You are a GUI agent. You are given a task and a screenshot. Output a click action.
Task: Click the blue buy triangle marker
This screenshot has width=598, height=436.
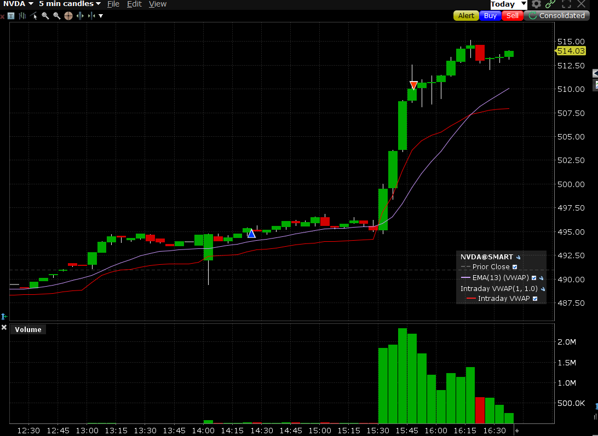click(251, 234)
